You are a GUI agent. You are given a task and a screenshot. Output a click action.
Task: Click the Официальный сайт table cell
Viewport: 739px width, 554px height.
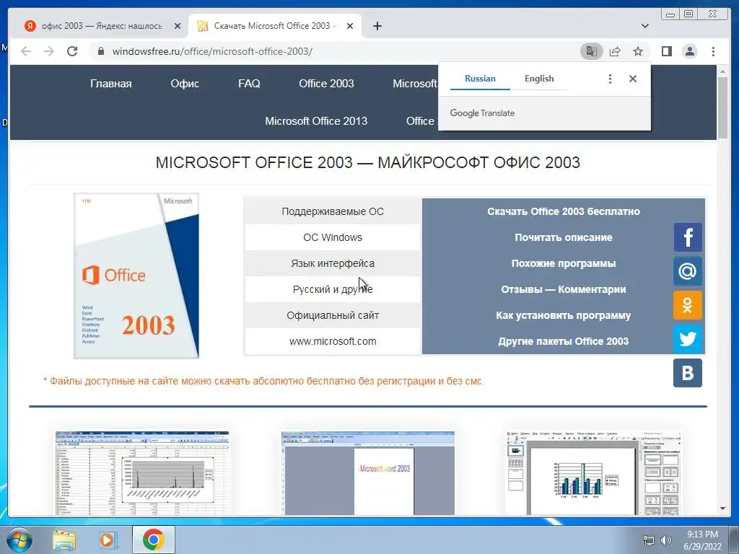(x=333, y=315)
